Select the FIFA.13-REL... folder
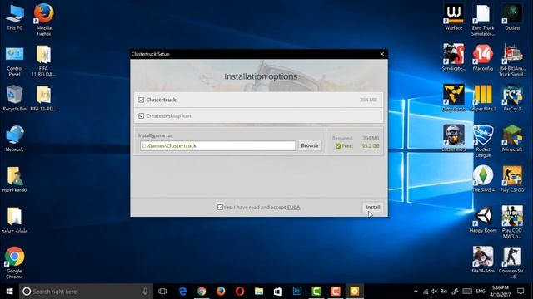 pyautogui.click(x=43, y=98)
